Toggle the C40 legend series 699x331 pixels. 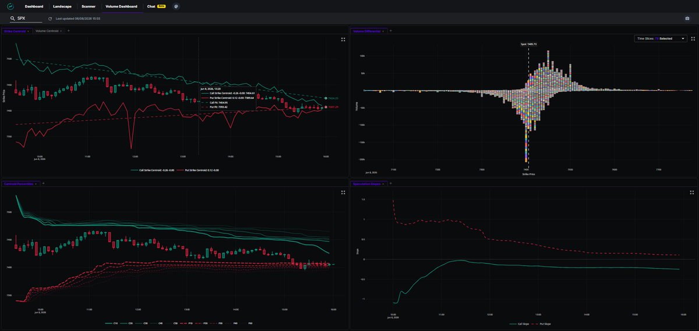(157, 323)
